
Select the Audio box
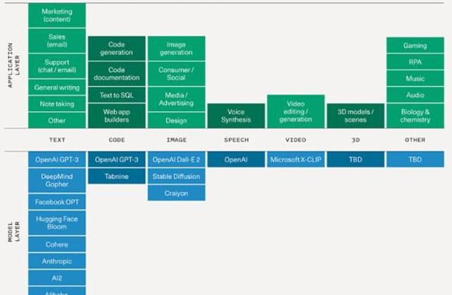click(415, 95)
